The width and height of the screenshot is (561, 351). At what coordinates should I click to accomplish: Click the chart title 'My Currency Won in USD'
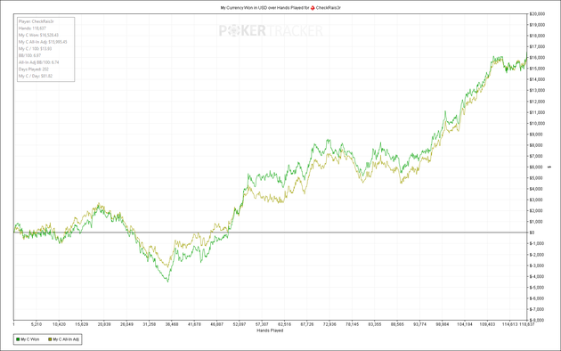[x=244, y=7]
